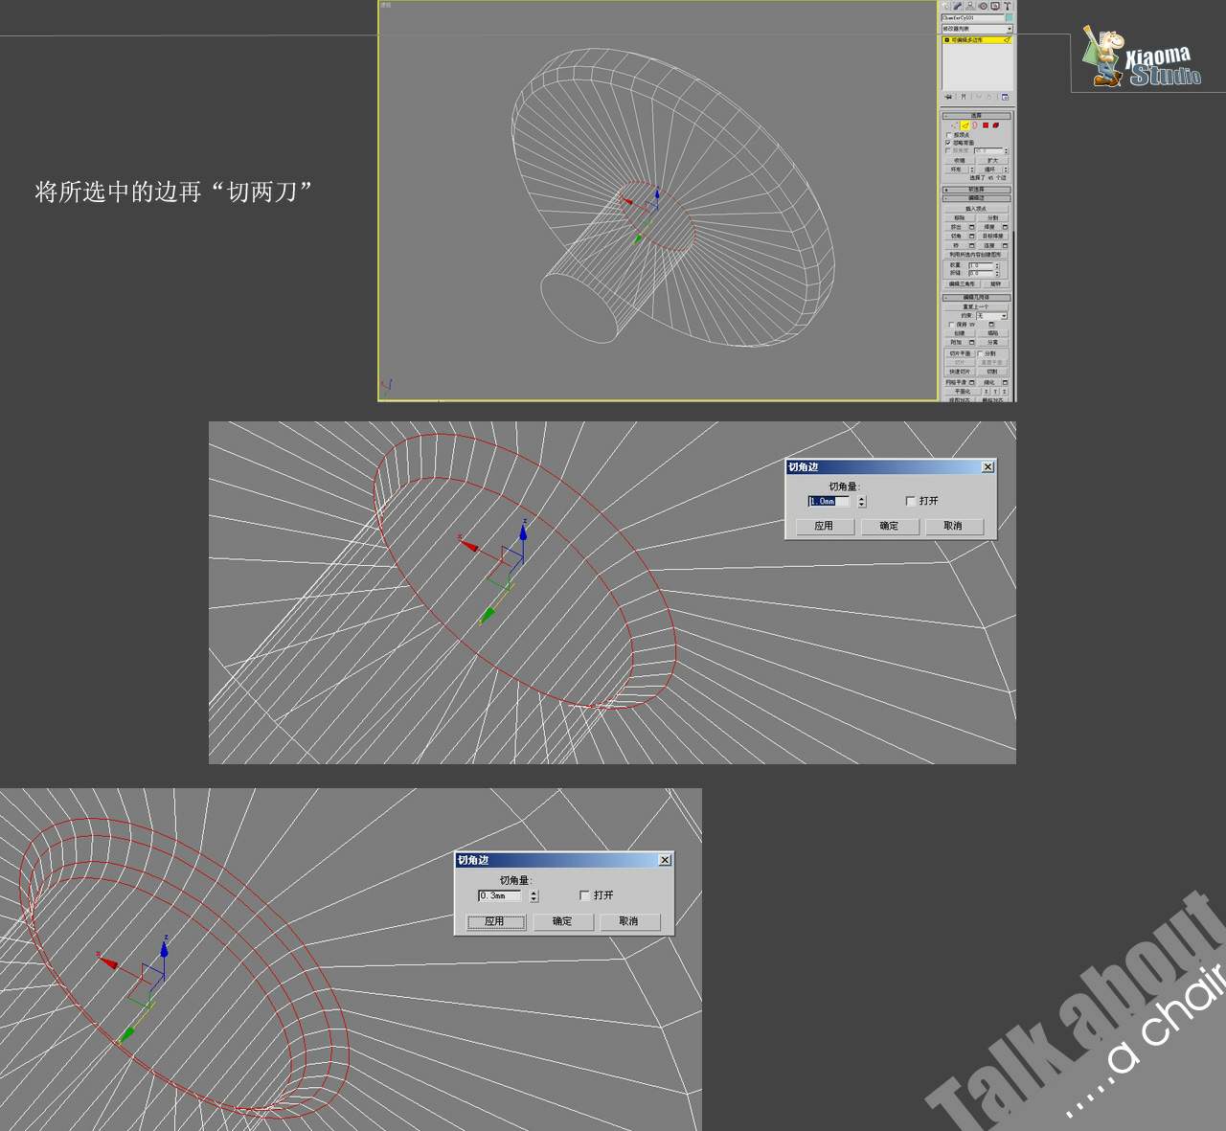Select the Border sub-object level icon

pos(975,125)
